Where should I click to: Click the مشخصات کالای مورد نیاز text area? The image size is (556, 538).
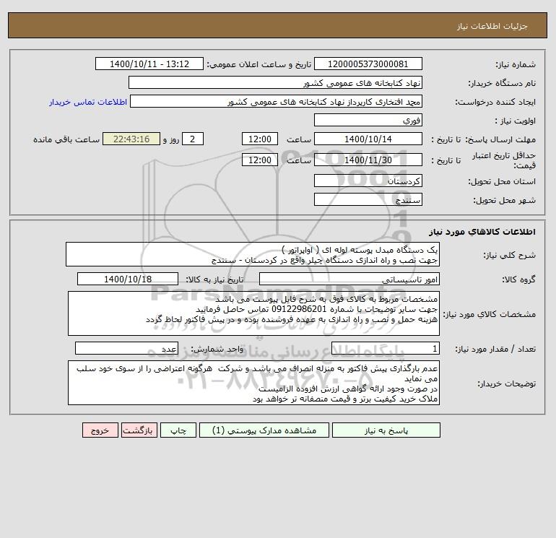pyautogui.click(x=253, y=313)
